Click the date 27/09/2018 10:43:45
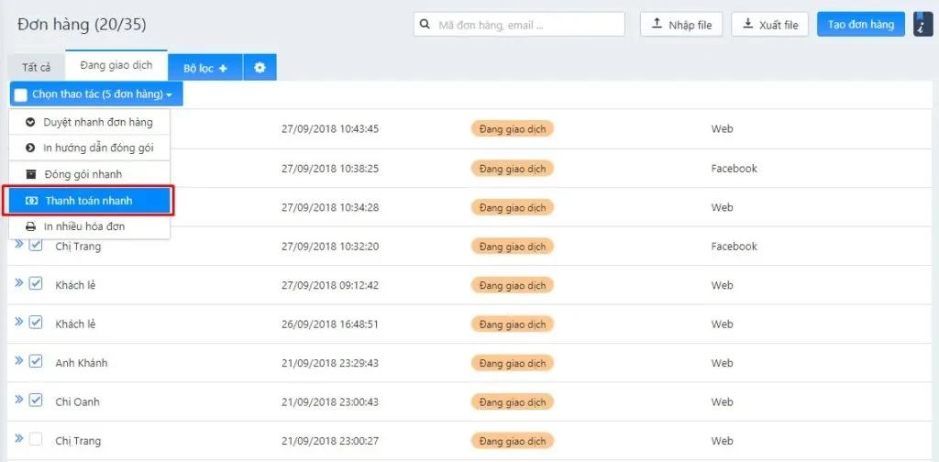This screenshot has height=462, width=939. point(330,129)
